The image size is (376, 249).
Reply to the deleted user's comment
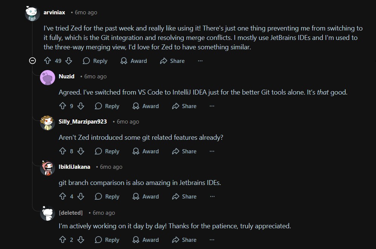(107, 240)
